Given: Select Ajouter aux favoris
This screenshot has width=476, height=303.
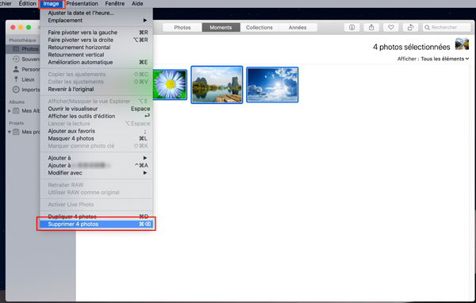Looking at the screenshot, I should coord(96,131).
